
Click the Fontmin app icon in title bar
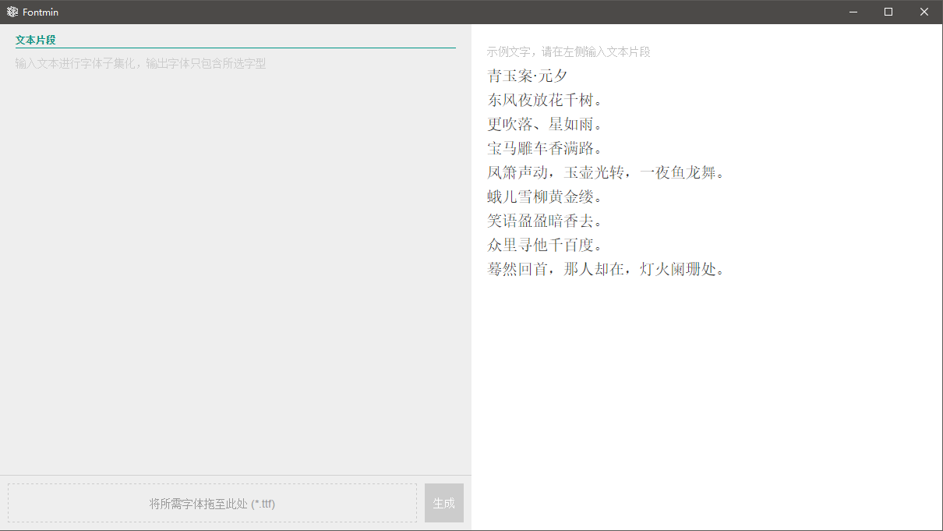12,12
